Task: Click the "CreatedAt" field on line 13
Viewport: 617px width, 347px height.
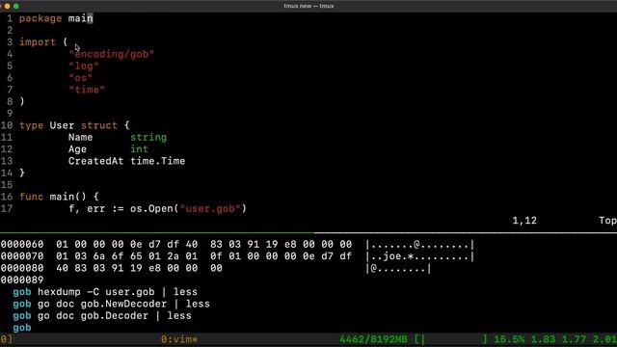Action: [x=95, y=161]
